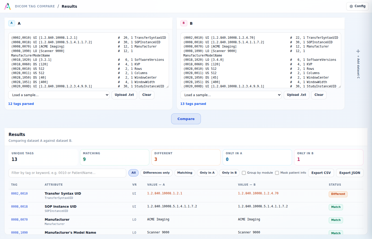The image size is (372, 239).
Task: Click inside dataset B text area
Action: pyautogui.click(x=261, y=60)
